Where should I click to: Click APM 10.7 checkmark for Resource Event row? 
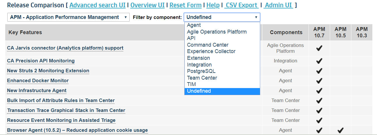[319, 120]
